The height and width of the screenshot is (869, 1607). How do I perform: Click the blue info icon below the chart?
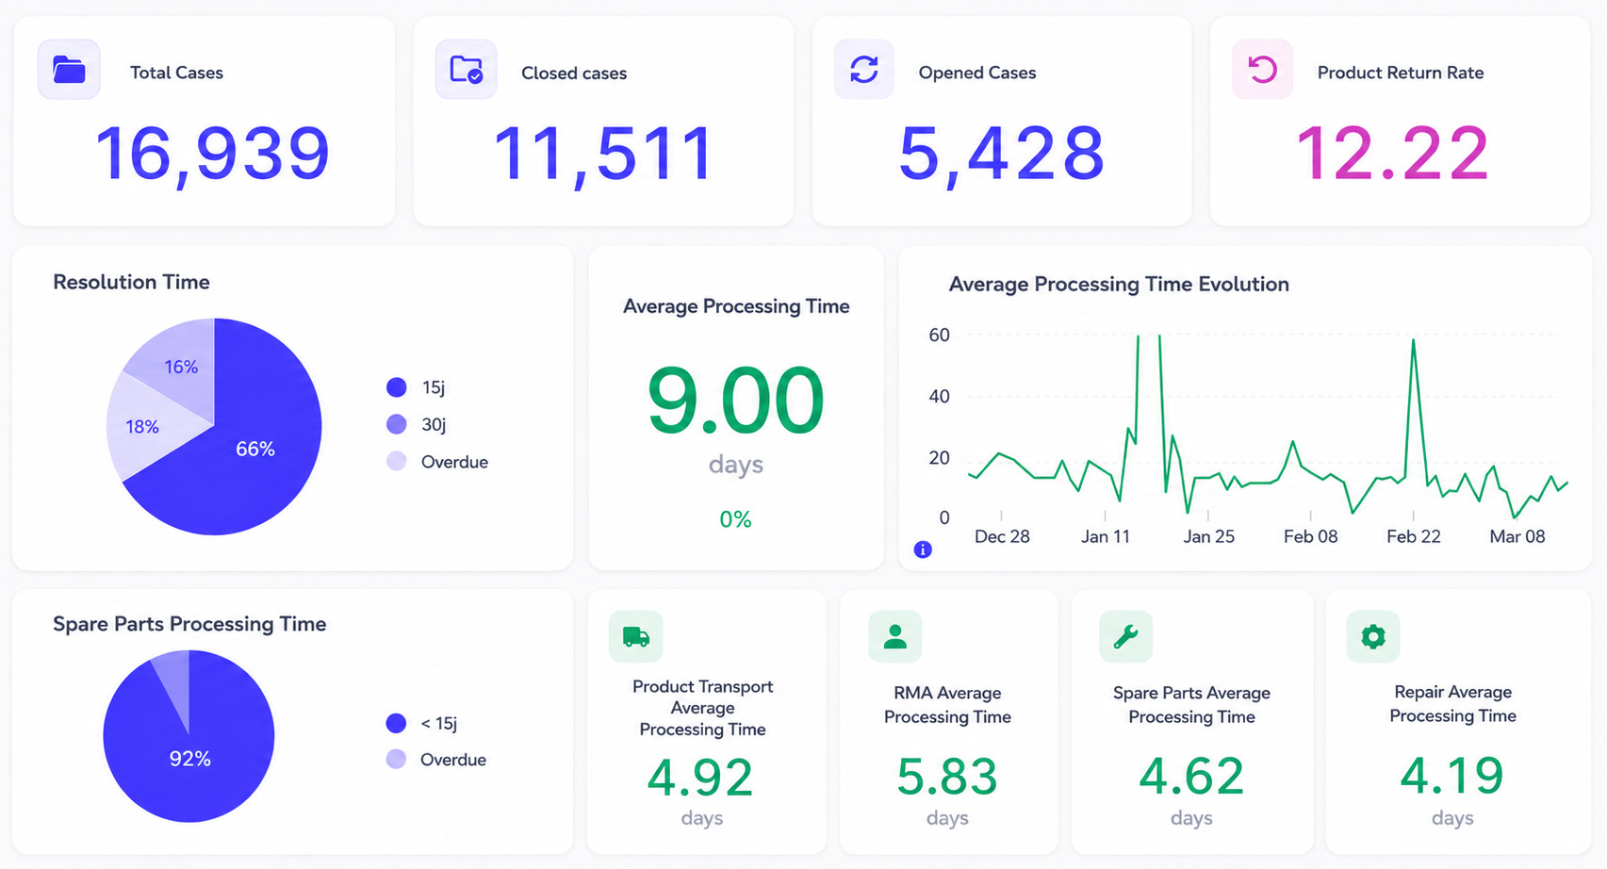click(923, 549)
